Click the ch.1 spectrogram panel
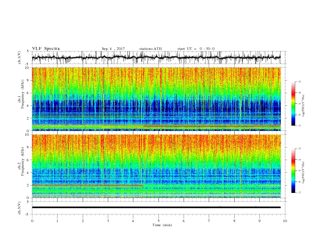The width and height of the screenshot is (321, 248). (x=156, y=99)
